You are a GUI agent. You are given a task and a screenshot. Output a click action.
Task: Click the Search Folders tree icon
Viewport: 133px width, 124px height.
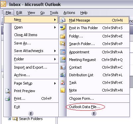(x=15, y=119)
